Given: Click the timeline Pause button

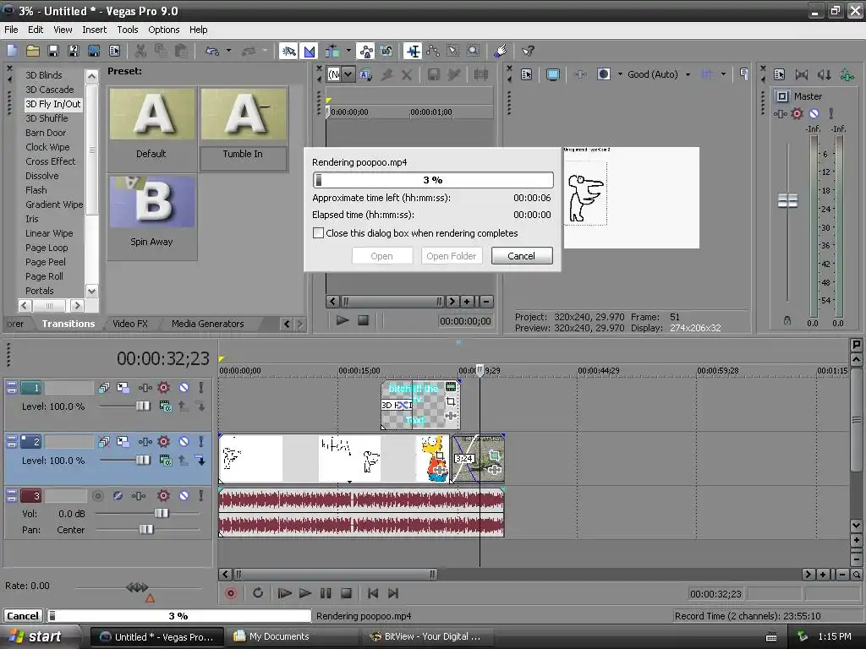Looking at the screenshot, I should click(x=326, y=593).
